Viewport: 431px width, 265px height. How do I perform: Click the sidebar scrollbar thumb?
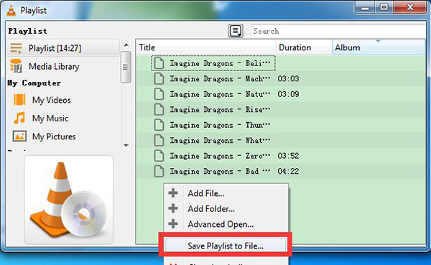[126, 67]
